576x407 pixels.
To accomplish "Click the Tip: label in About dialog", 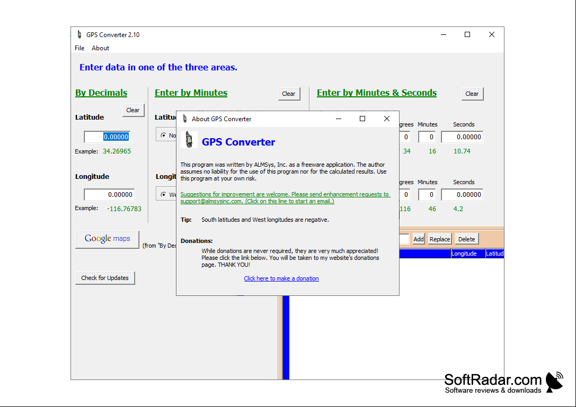I will [x=186, y=220].
